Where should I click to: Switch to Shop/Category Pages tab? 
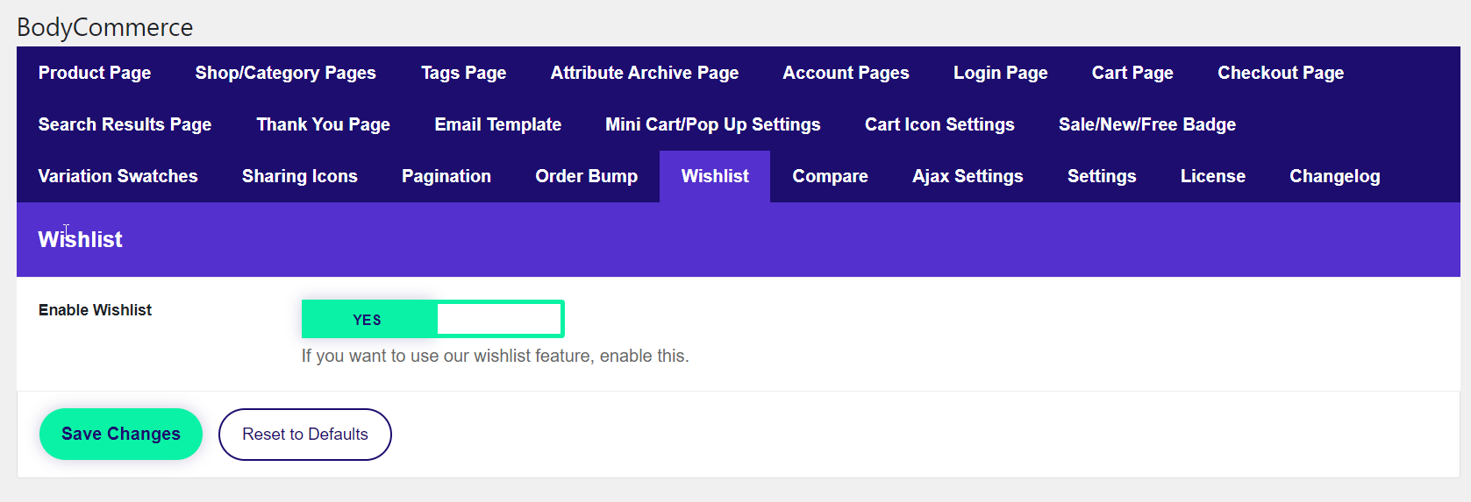click(x=285, y=73)
